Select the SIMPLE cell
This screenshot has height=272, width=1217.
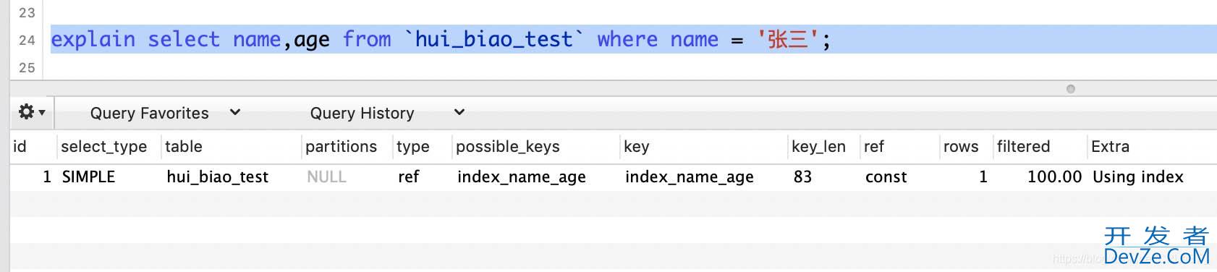click(88, 177)
